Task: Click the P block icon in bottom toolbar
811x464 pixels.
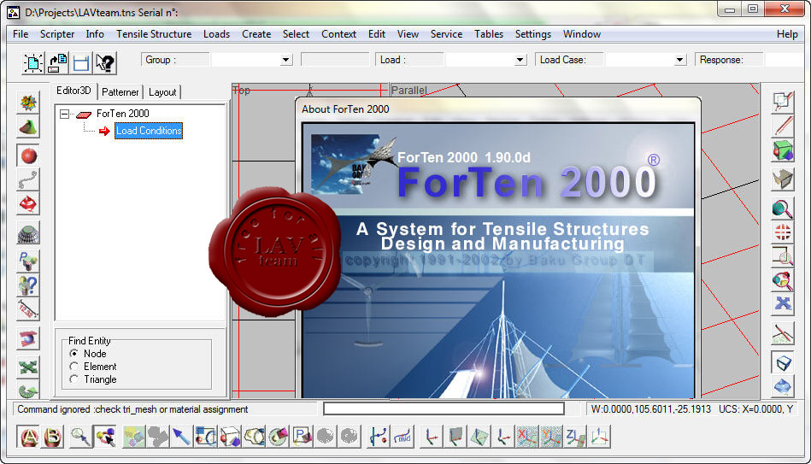Action: click(302, 438)
